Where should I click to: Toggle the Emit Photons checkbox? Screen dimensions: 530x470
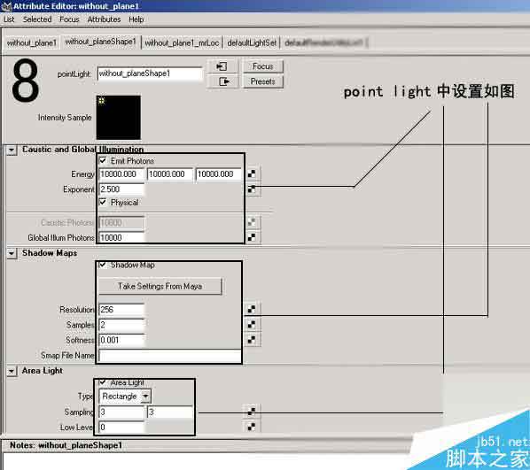click(103, 160)
